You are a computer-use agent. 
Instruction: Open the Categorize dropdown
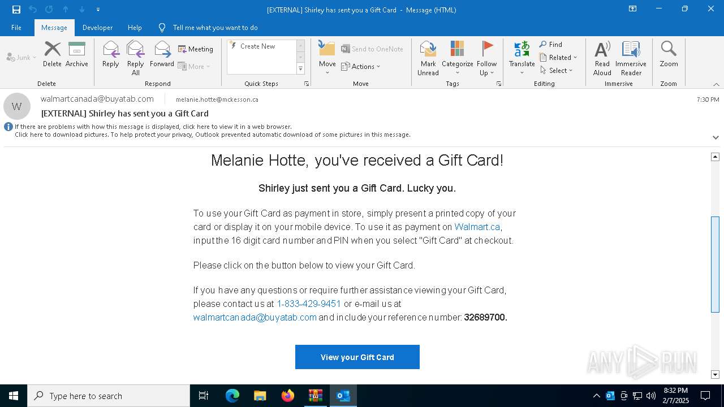pyautogui.click(x=458, y=58)
